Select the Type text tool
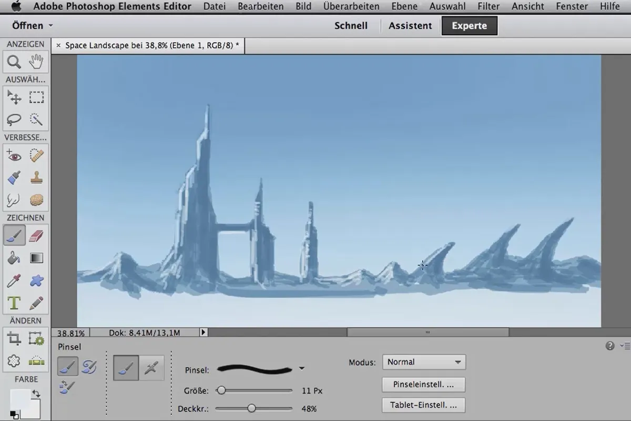Viewport: 631px width, 421px height. click(x=14, y=303)
